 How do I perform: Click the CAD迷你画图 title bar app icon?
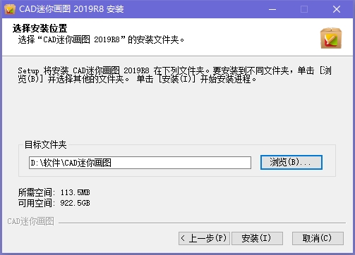(10, 9)
